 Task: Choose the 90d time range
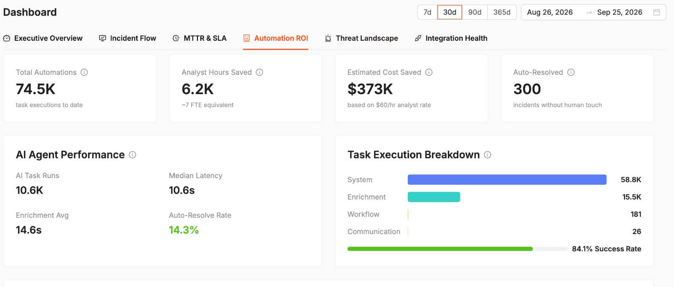(x=475, y=12)
